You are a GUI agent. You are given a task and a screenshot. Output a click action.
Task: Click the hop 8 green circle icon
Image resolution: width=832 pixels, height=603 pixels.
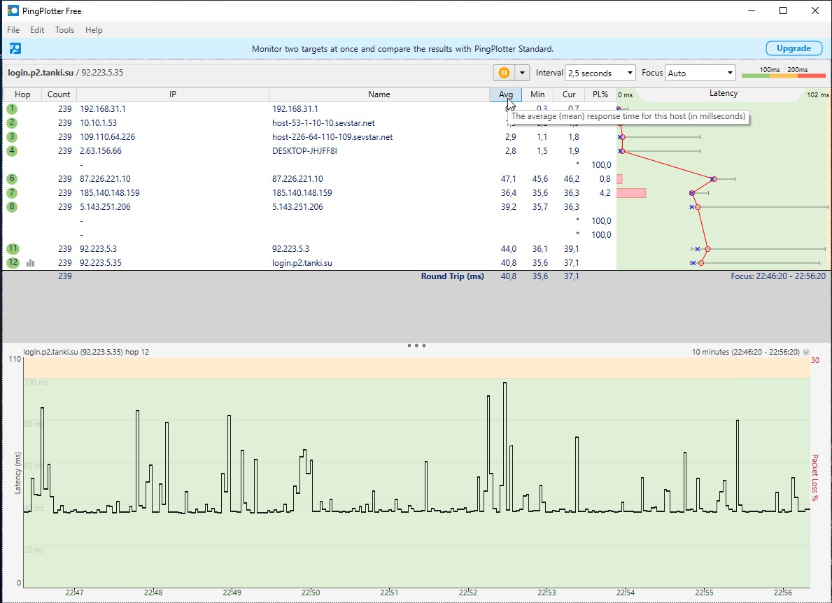click(13, 207)
